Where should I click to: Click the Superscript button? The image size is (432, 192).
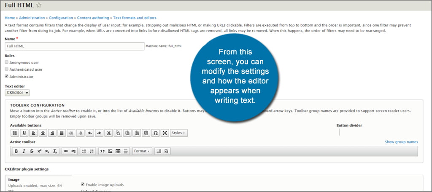coord(39,151)
